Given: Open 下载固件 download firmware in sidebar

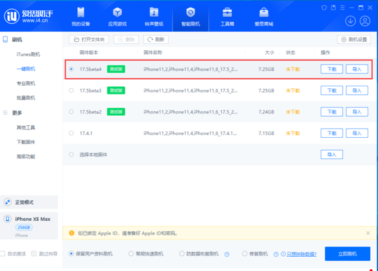Looking at the screenshot, I should click(26, 142).
